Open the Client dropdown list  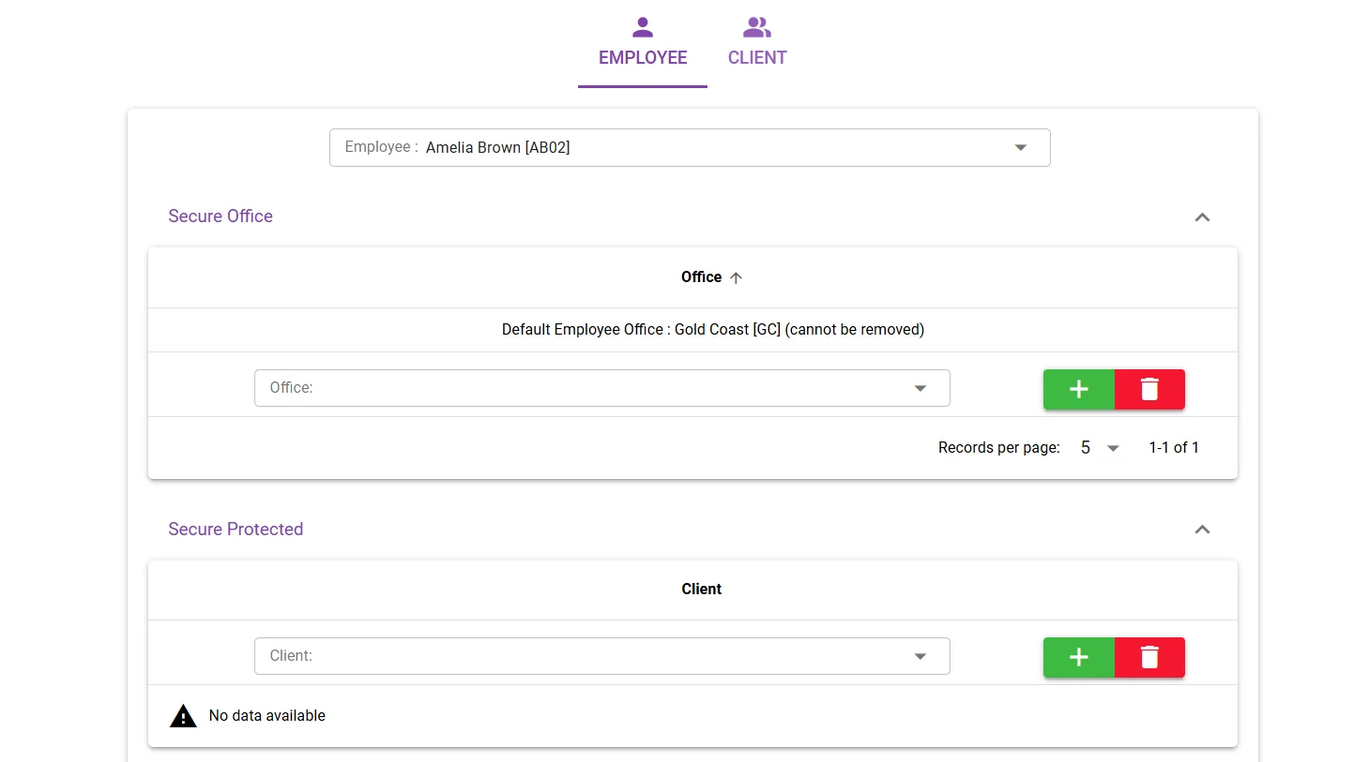(x=602, y=656)
